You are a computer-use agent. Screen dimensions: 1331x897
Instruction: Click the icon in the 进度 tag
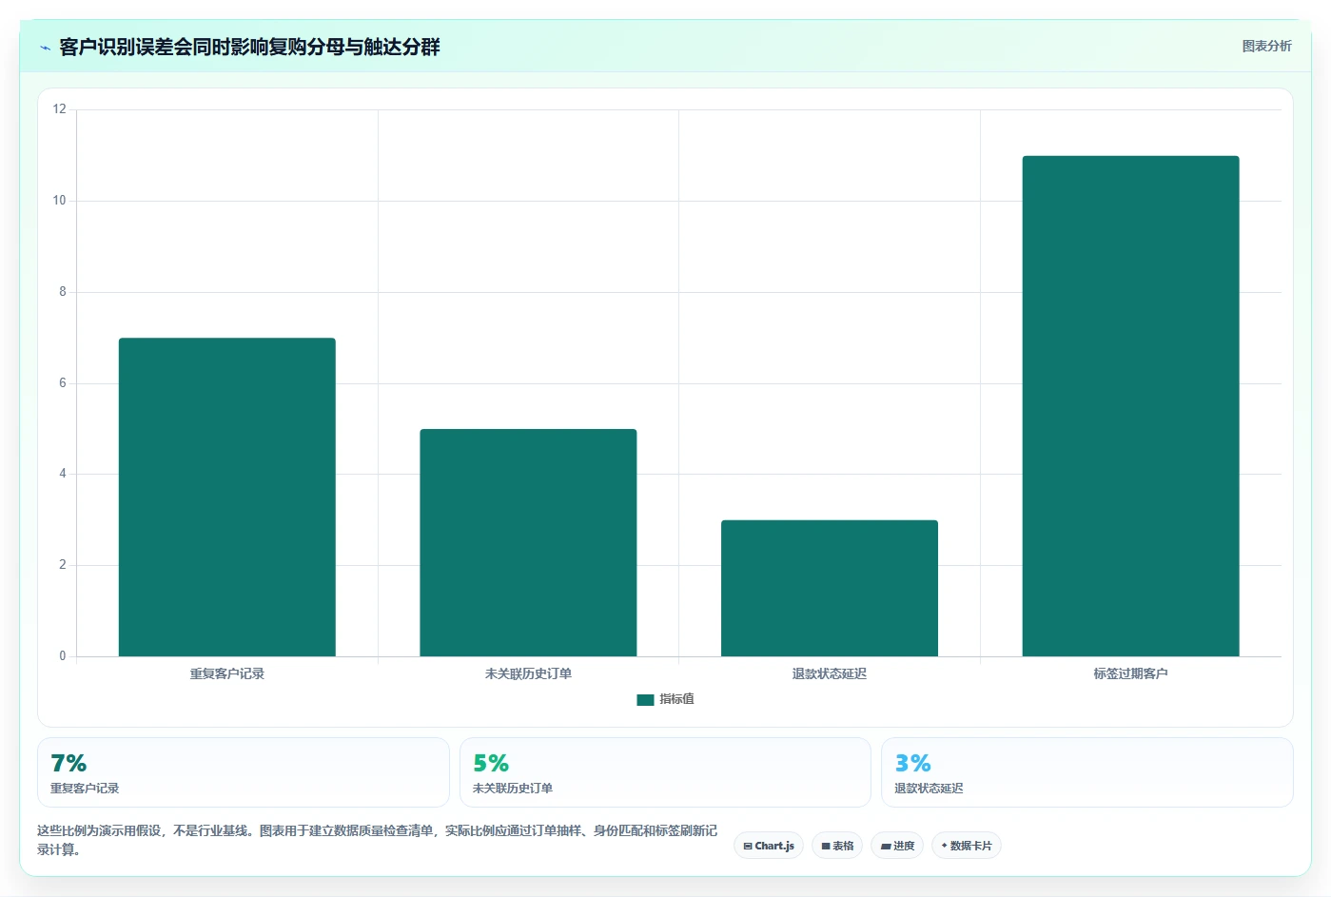(x=886, y=846)
